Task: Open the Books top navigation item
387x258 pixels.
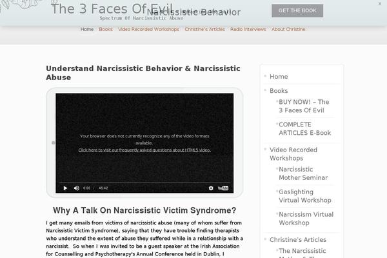Action: pos(106,29)
